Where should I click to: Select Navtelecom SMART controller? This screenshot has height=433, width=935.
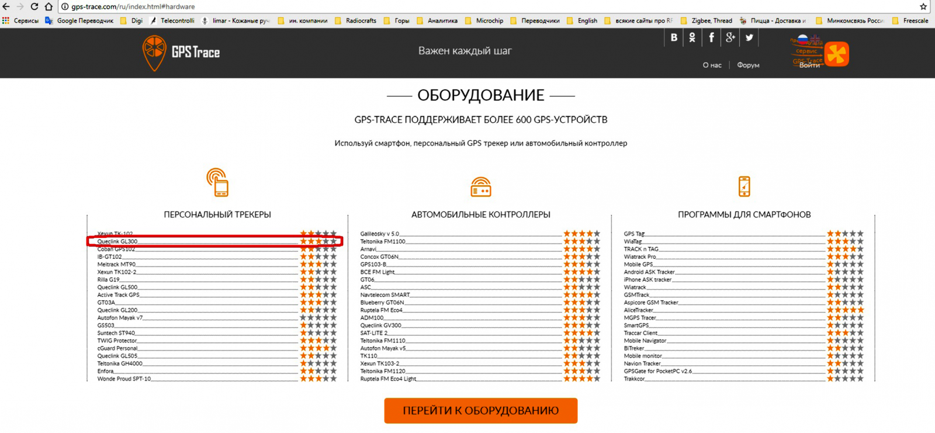click(480, 295)
